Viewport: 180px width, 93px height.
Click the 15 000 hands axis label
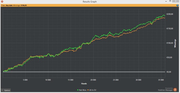(71, 80)
